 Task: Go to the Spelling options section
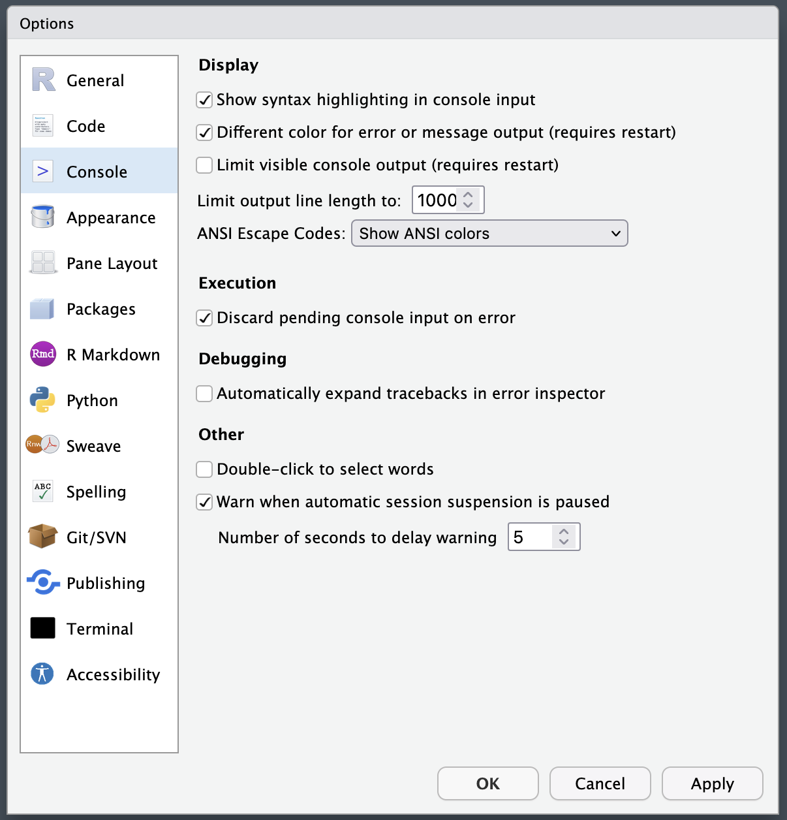(96, 492)
